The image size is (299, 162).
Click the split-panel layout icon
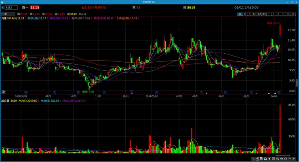(274, 159)
